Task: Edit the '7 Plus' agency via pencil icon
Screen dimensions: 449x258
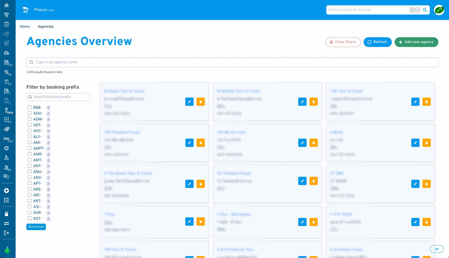Action: [189, 222]
